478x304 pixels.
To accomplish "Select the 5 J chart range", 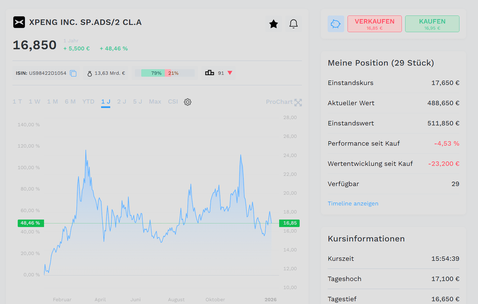I will click(x=137, y=102).
